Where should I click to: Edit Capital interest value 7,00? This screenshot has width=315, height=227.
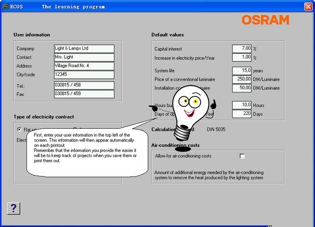click(x=241, y=49)
